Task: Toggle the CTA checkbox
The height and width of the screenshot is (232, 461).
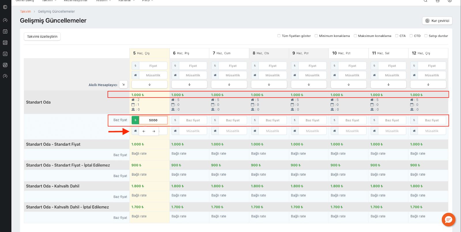Action: (397, 36)
